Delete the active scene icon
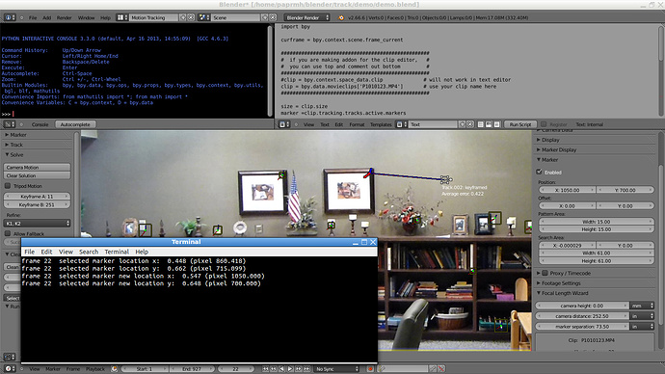This screenshot has width=665, height=374. pos(273,17)
